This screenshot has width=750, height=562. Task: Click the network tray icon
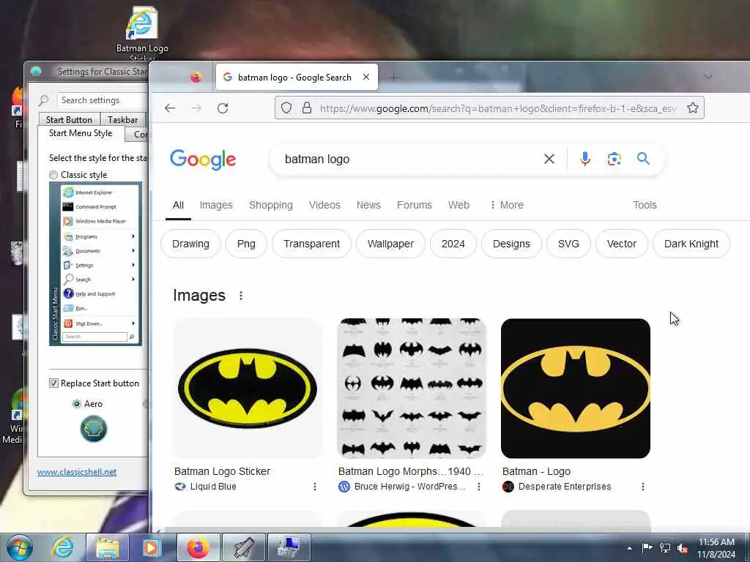[x=665, y=548]
